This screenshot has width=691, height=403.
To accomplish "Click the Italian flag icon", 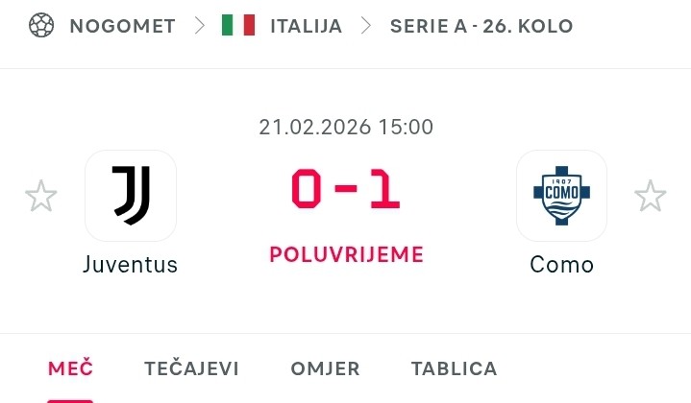I will point(238,26).
